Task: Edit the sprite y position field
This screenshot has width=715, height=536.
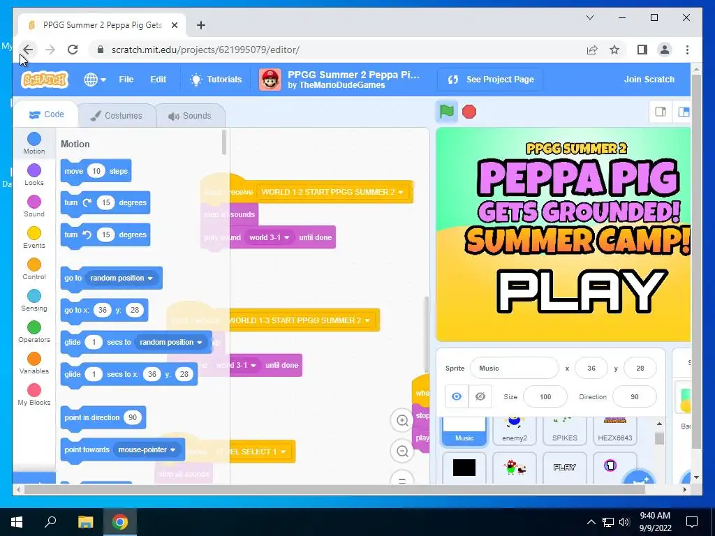Action: tap(640, 368)
